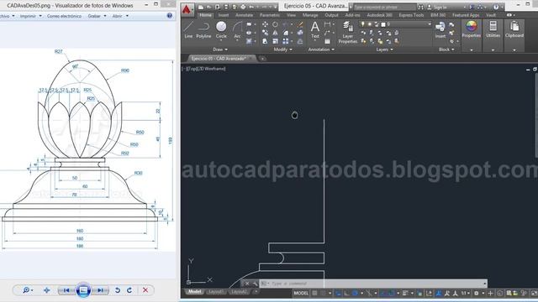Open the AutoCAD application menu logo button

point(187,9)
